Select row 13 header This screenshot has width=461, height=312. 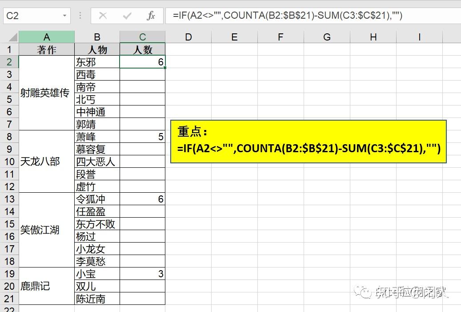coord(9,199)
